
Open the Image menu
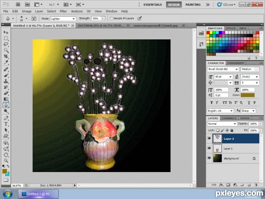[26, 11]
